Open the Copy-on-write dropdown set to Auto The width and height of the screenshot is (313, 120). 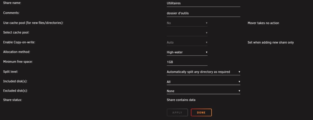pos(187,43)
